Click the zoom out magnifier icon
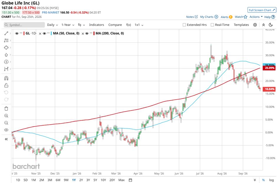 [x=6, y=123]
